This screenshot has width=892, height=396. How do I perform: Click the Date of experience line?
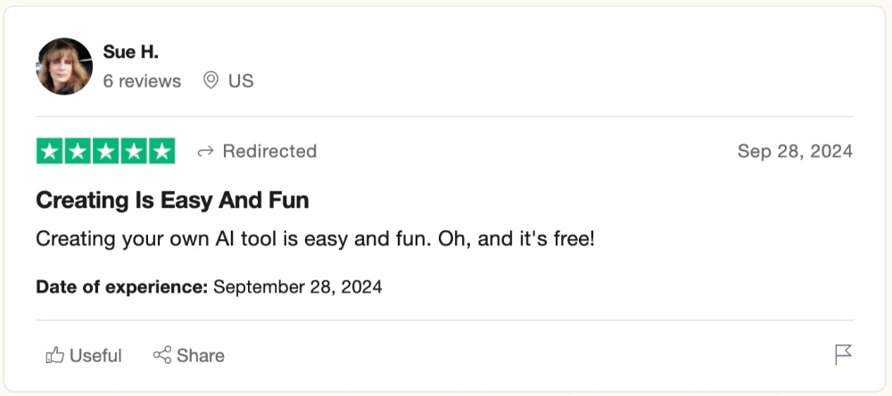209,287
